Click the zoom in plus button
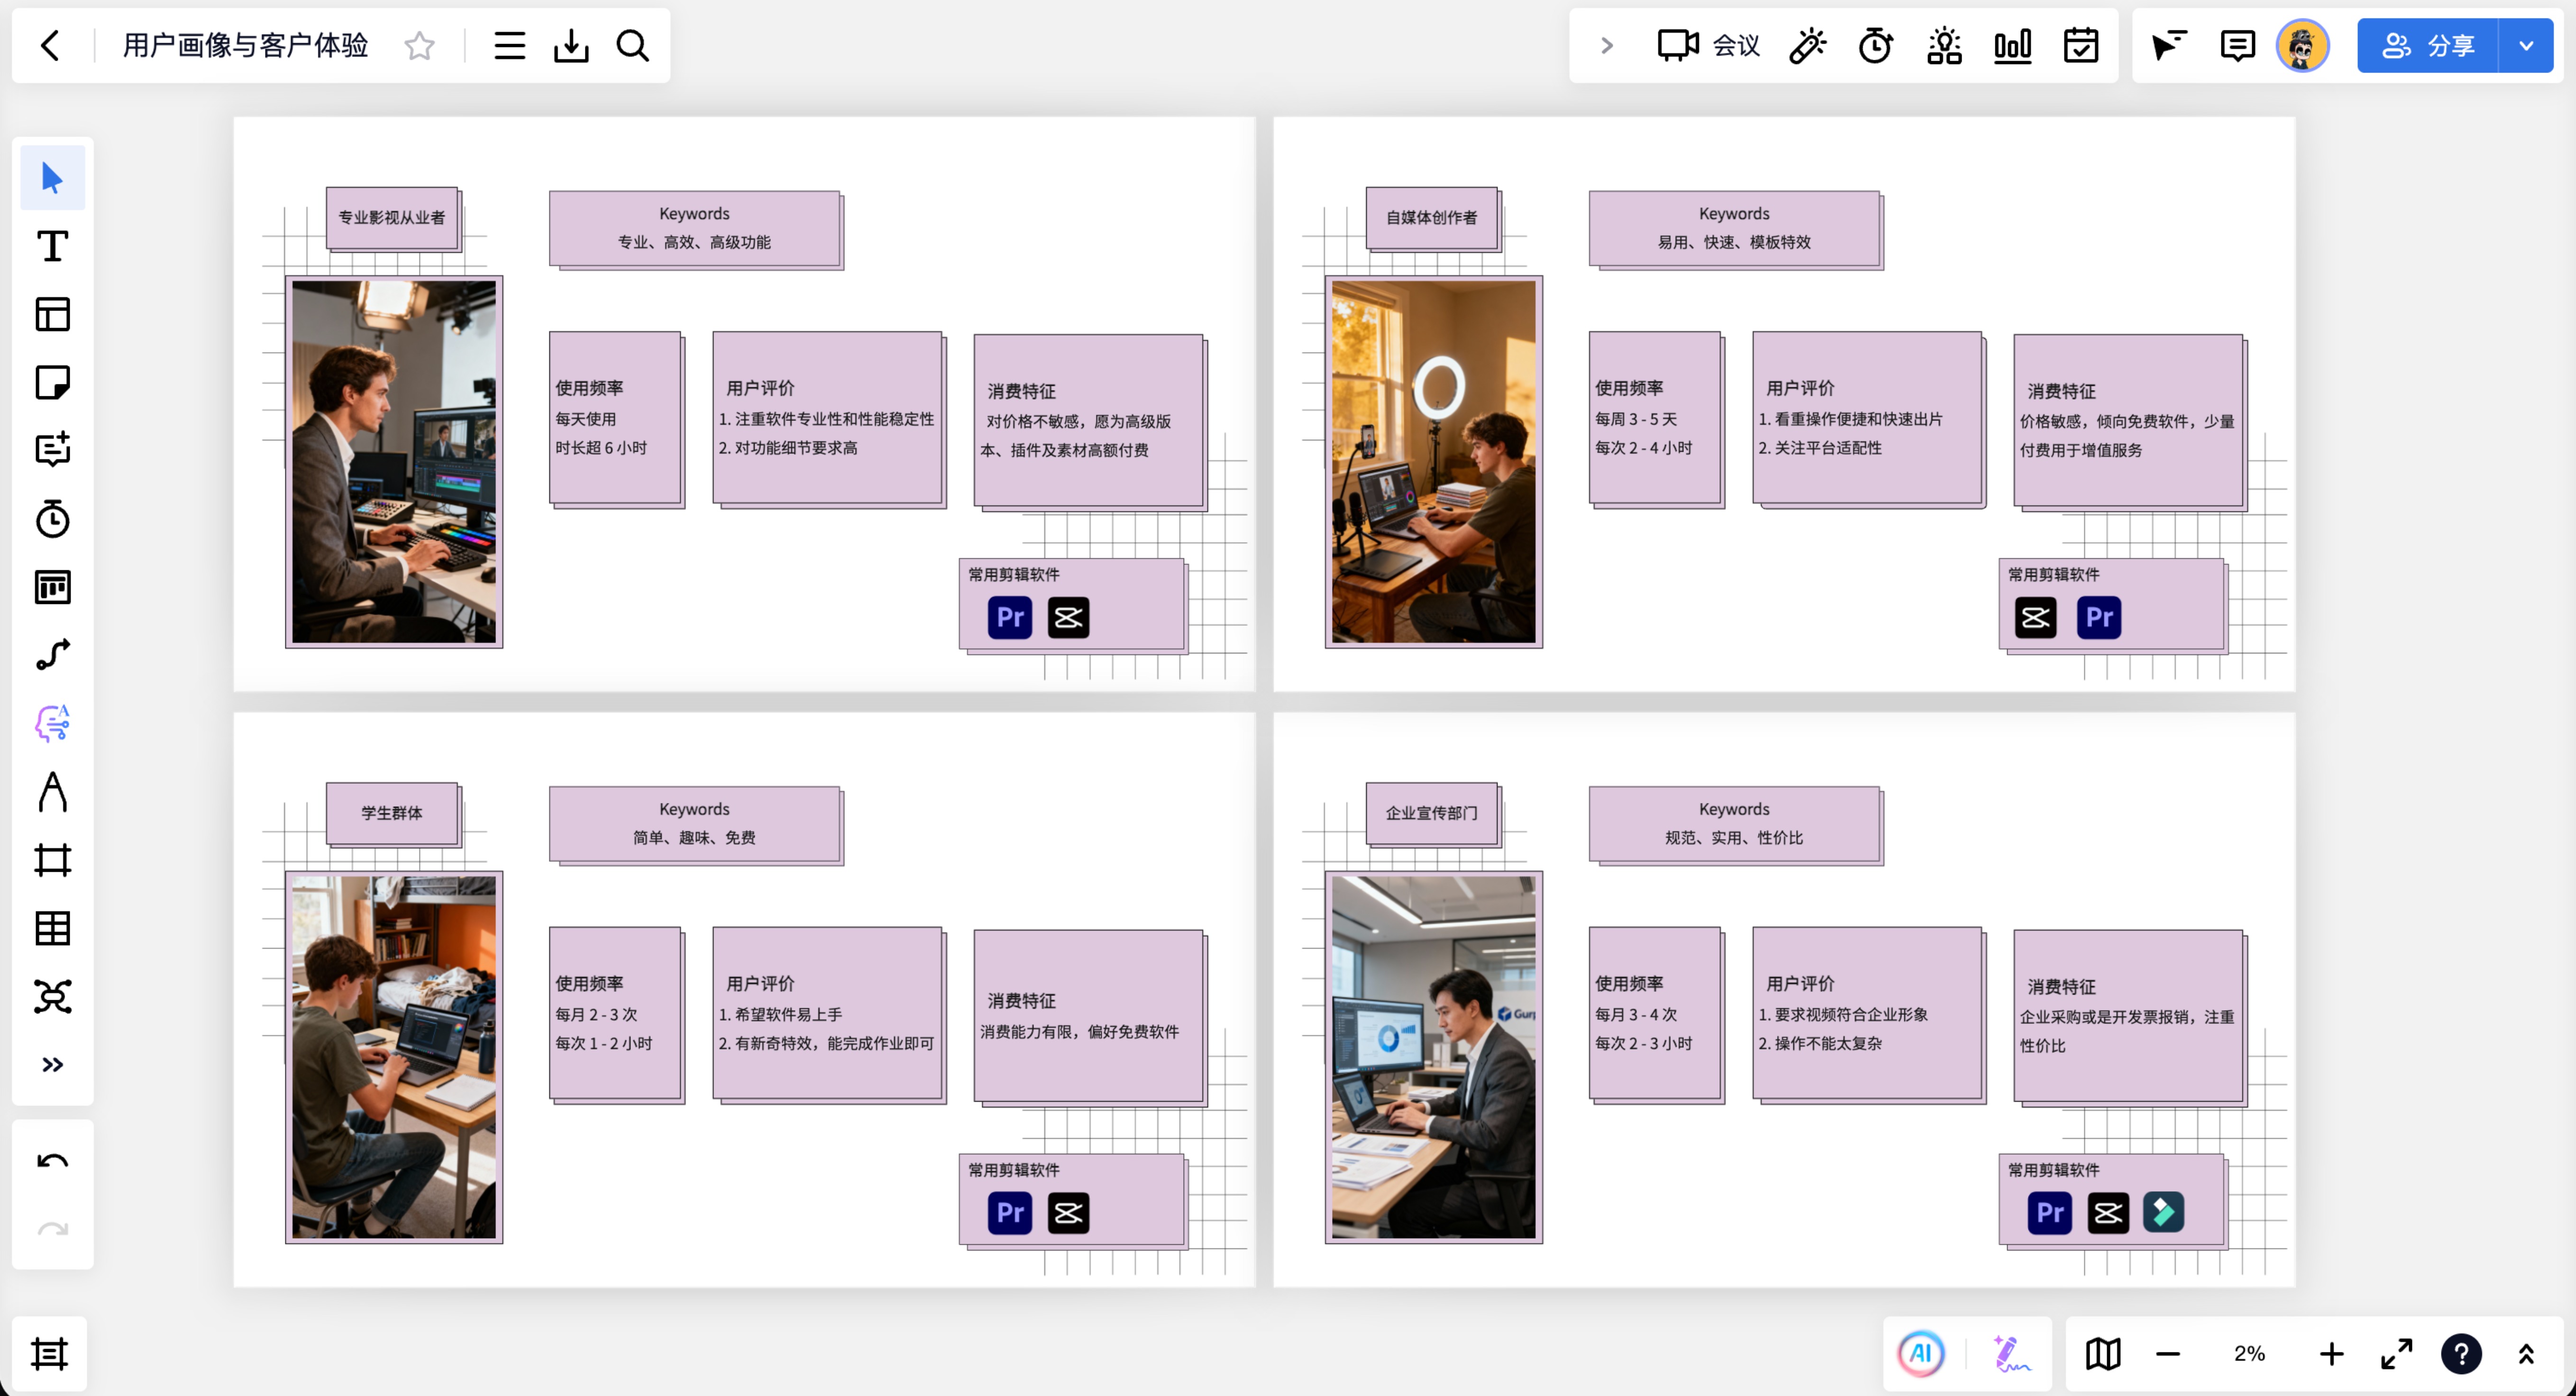This screenshot has height=1396, width=2576. point(2331,1354)
